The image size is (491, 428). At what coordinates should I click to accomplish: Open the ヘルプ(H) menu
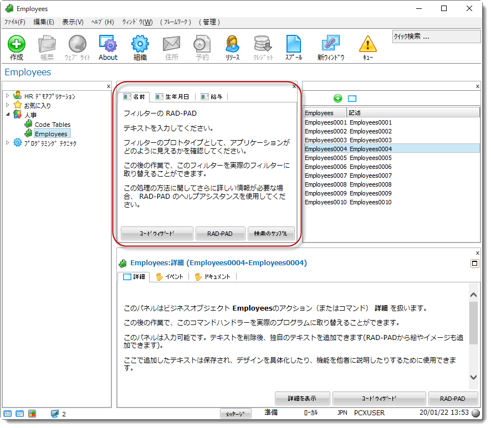tap(103, 22)
